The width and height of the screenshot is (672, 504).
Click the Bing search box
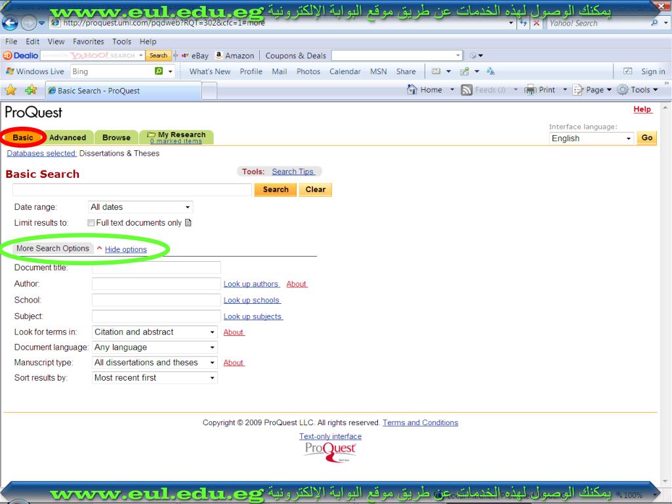pyautogui.click(x=112, y=71)
